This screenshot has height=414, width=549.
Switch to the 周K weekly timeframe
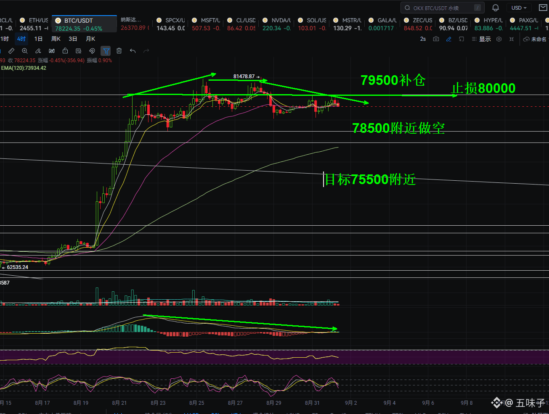pyautogui.click(x=56, y=39)
